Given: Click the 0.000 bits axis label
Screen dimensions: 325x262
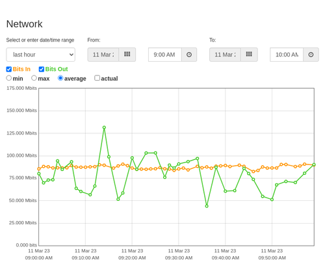Looking at the screenshot, I should coord(27,245).
